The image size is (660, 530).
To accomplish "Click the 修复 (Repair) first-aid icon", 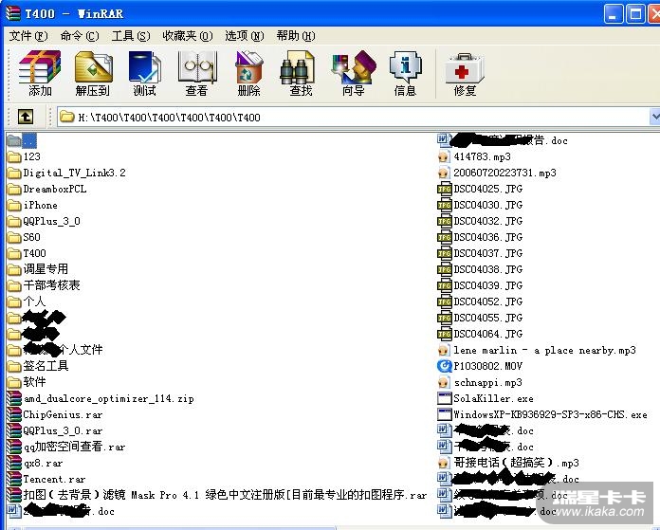I will (465, 73).
